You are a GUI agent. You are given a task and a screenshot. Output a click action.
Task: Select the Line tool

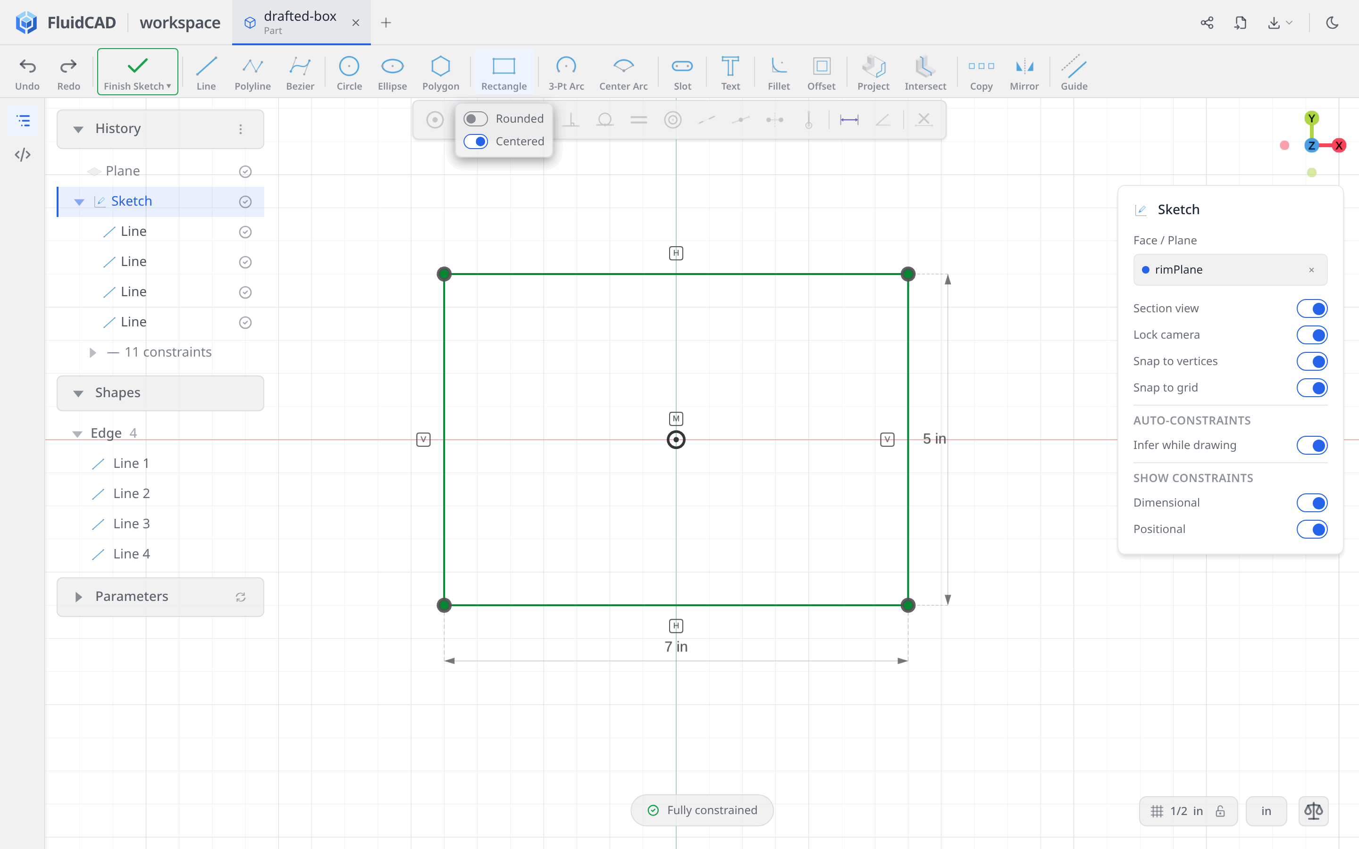206,73
